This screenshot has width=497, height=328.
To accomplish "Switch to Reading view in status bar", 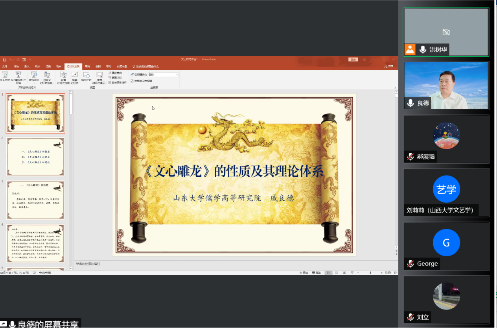I will [344, 272].
